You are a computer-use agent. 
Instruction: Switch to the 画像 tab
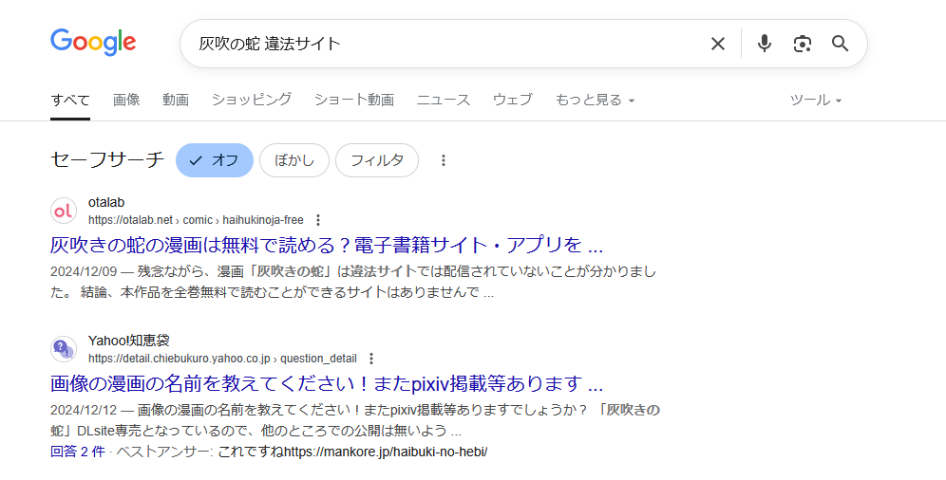click(126, 100)
